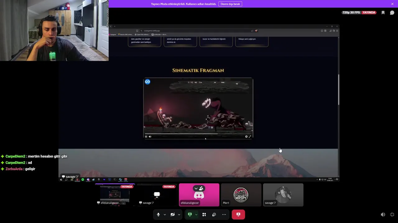Open camera options dropdown arrow
This screenshot has width=398, height=223.
(179, 215)
